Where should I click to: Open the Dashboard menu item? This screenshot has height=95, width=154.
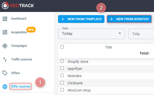tap(19, 19)
